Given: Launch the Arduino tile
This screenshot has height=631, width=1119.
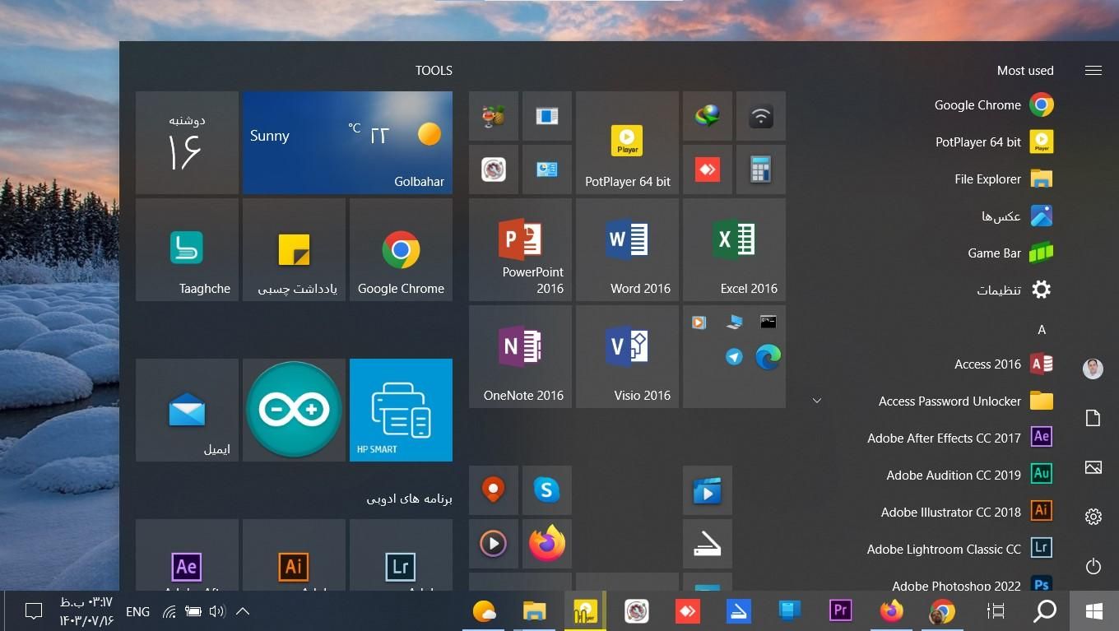Looking at the screenshot, I should pyautogui.click(x=294, y=410).
